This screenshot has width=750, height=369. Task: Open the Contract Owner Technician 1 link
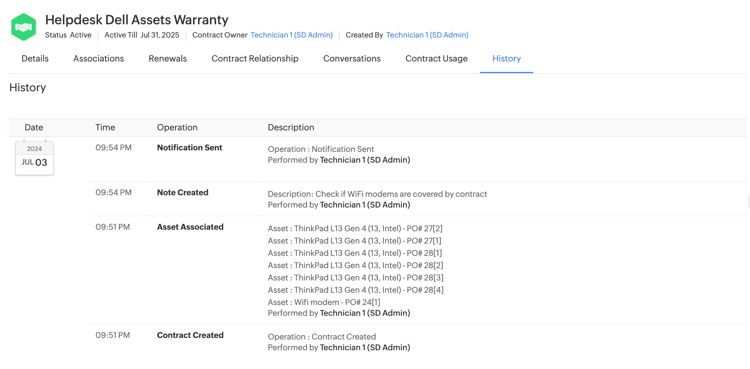pos(292,35)
